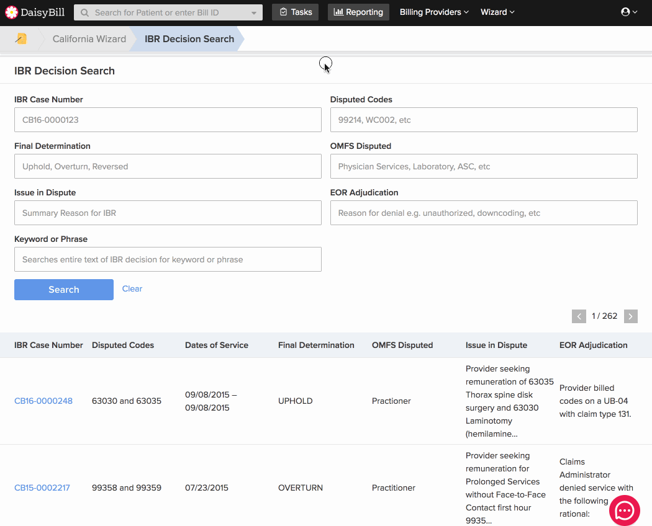Click the search magnifier icon
The image size is (652, 526).
(x=85, y=12)
